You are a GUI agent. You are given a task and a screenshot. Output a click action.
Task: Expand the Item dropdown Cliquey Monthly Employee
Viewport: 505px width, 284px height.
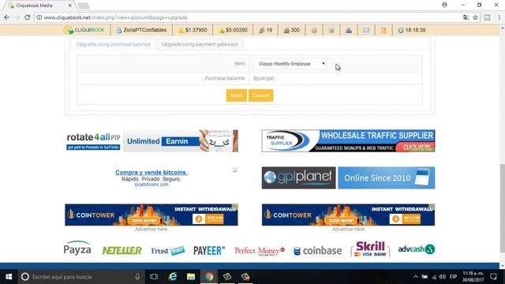[290, 64]
